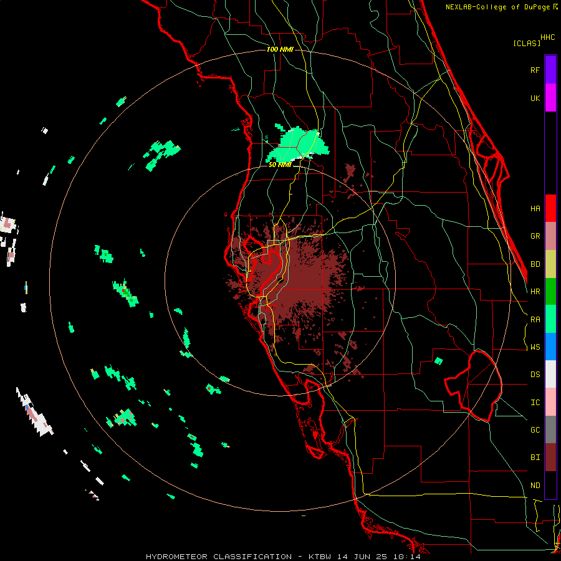Click the 'ND' legend label
The image size is (561, 561).
[x=535, y=485]
